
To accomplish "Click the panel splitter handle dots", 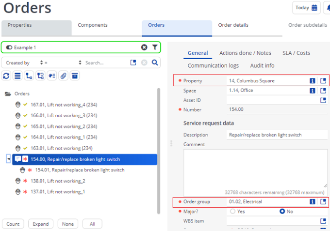I will 171,143.
